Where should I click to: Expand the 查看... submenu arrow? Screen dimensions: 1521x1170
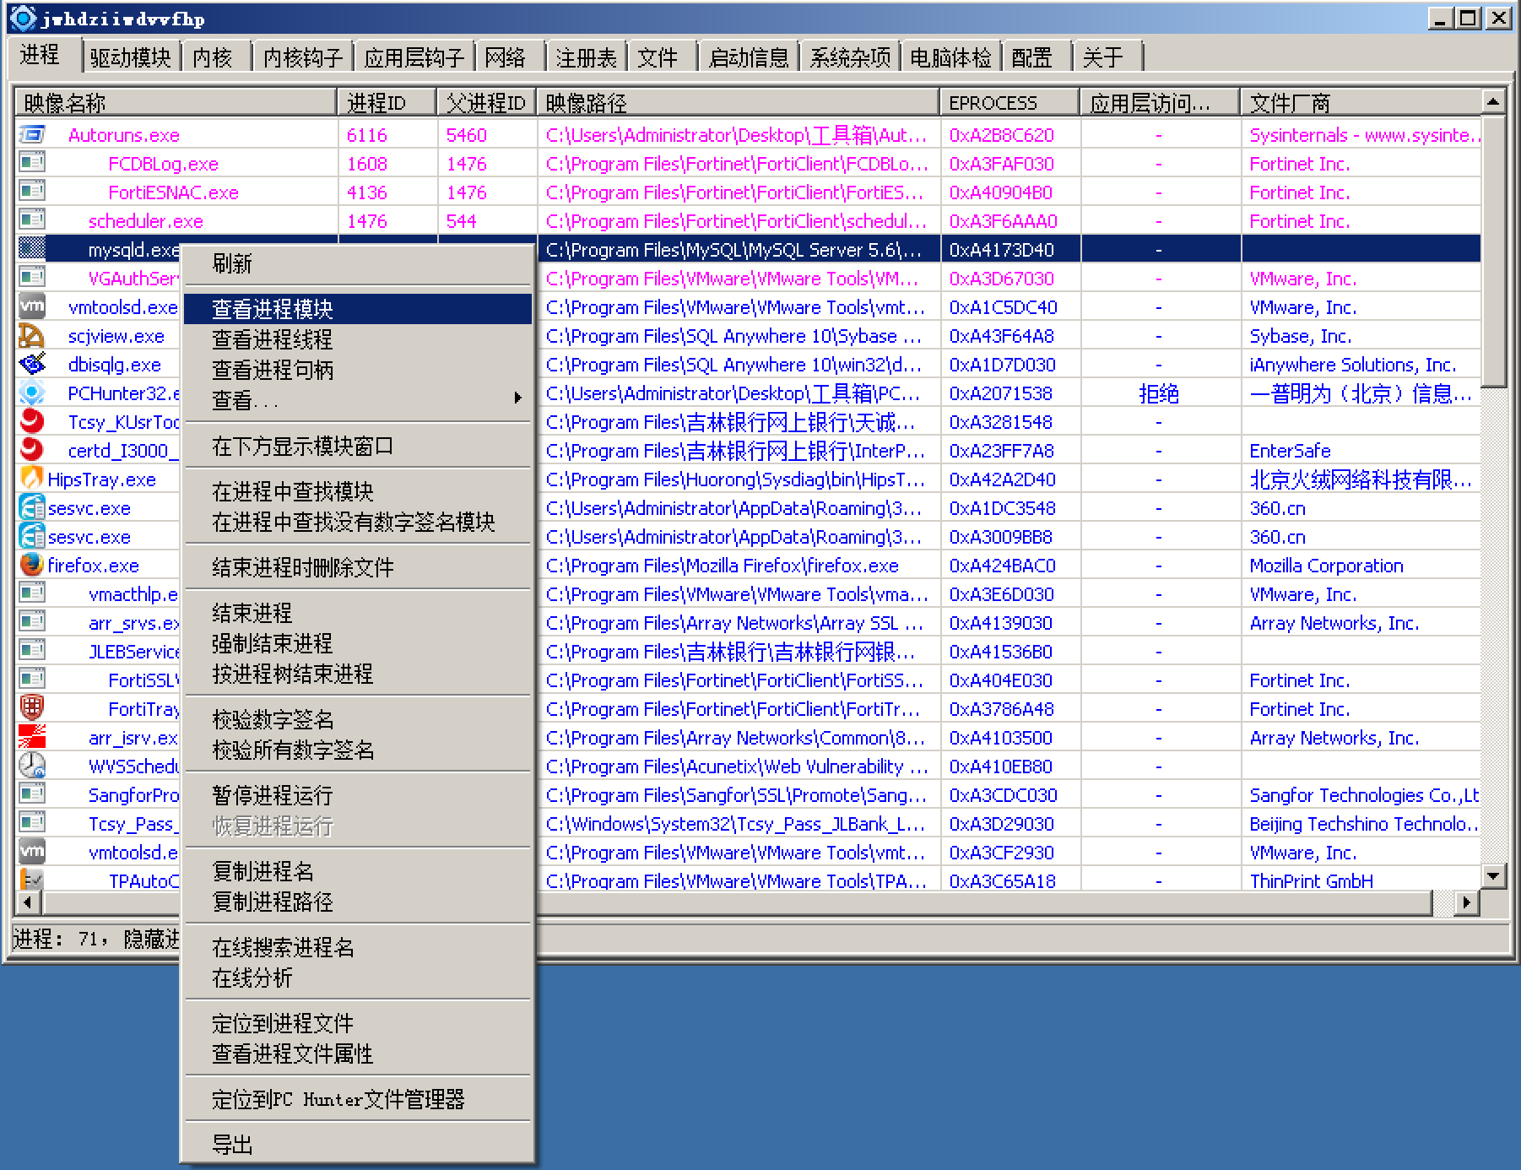pyautogui.click(x=517, y=398)
